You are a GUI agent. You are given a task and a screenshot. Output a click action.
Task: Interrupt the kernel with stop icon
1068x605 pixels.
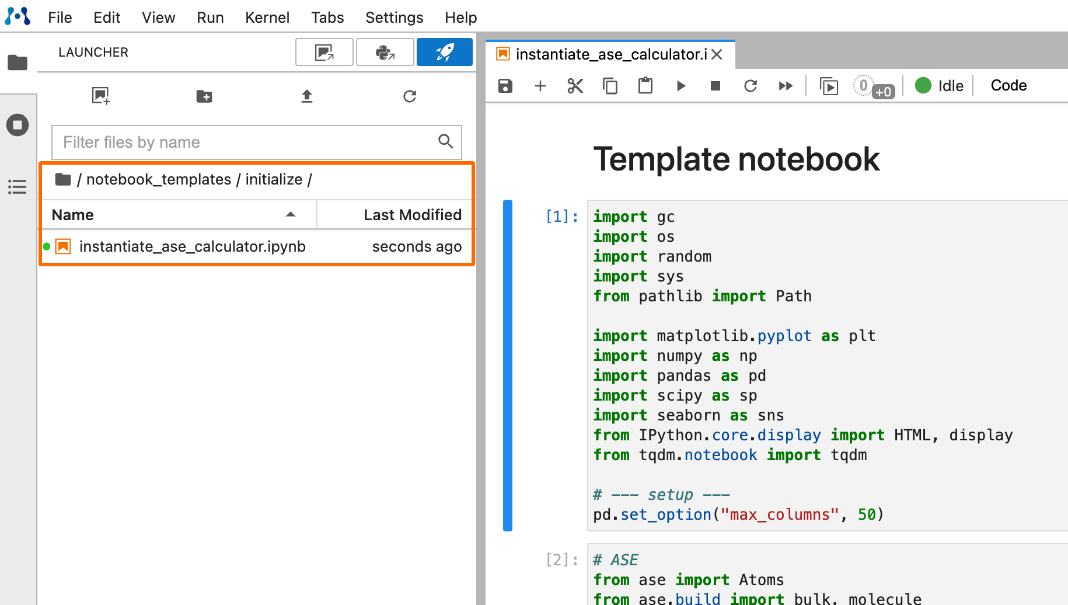[x=716, y=86]
